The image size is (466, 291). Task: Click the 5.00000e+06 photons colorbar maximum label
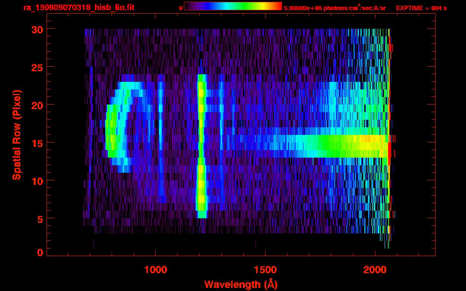click(x=334, y=8)
